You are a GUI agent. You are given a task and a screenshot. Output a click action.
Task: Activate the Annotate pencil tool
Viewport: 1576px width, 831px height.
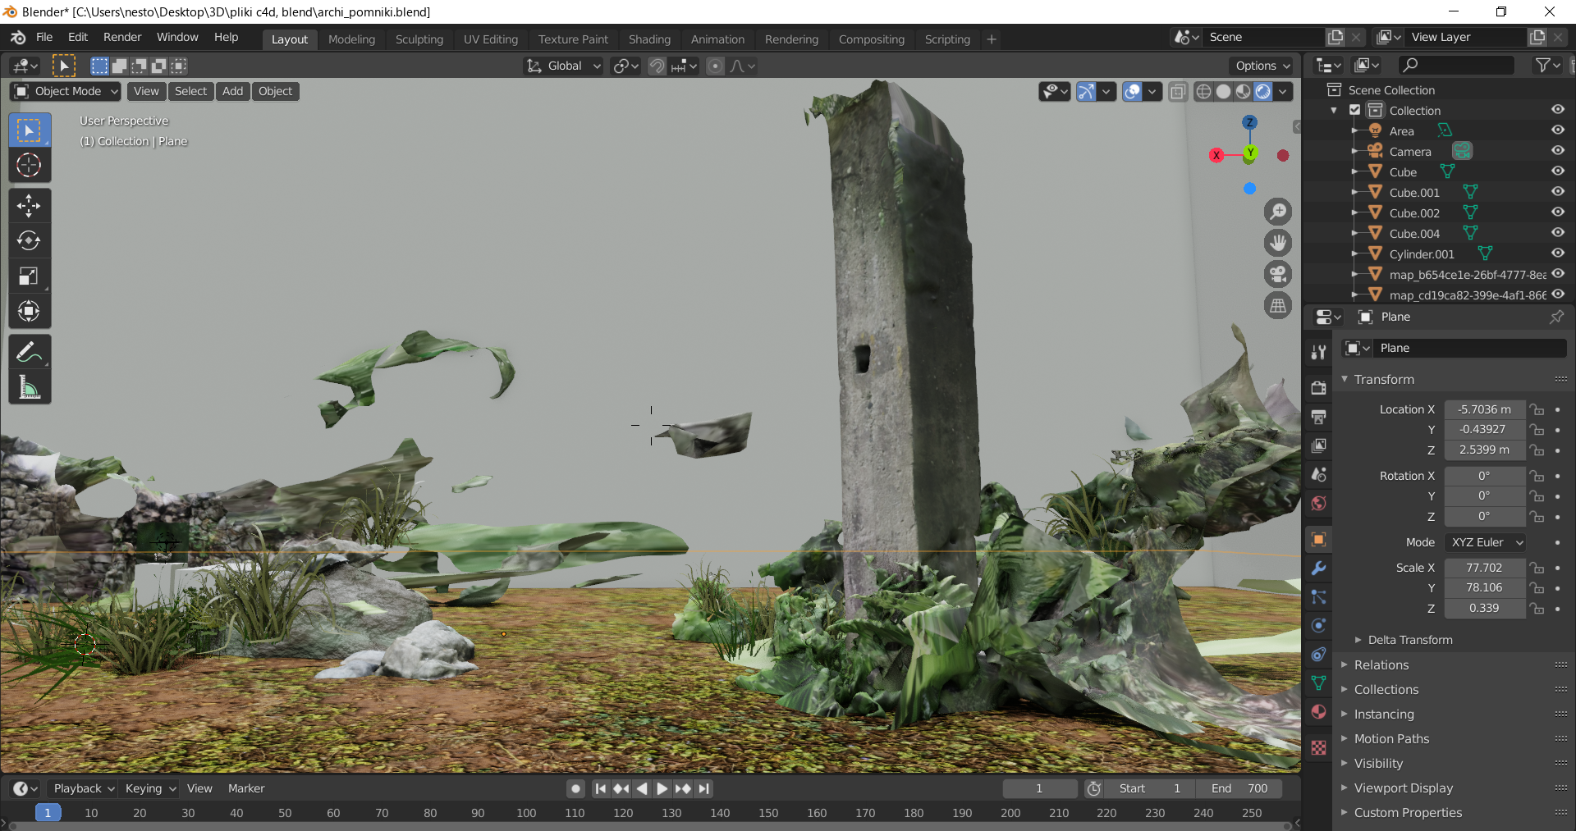(29, 353)
